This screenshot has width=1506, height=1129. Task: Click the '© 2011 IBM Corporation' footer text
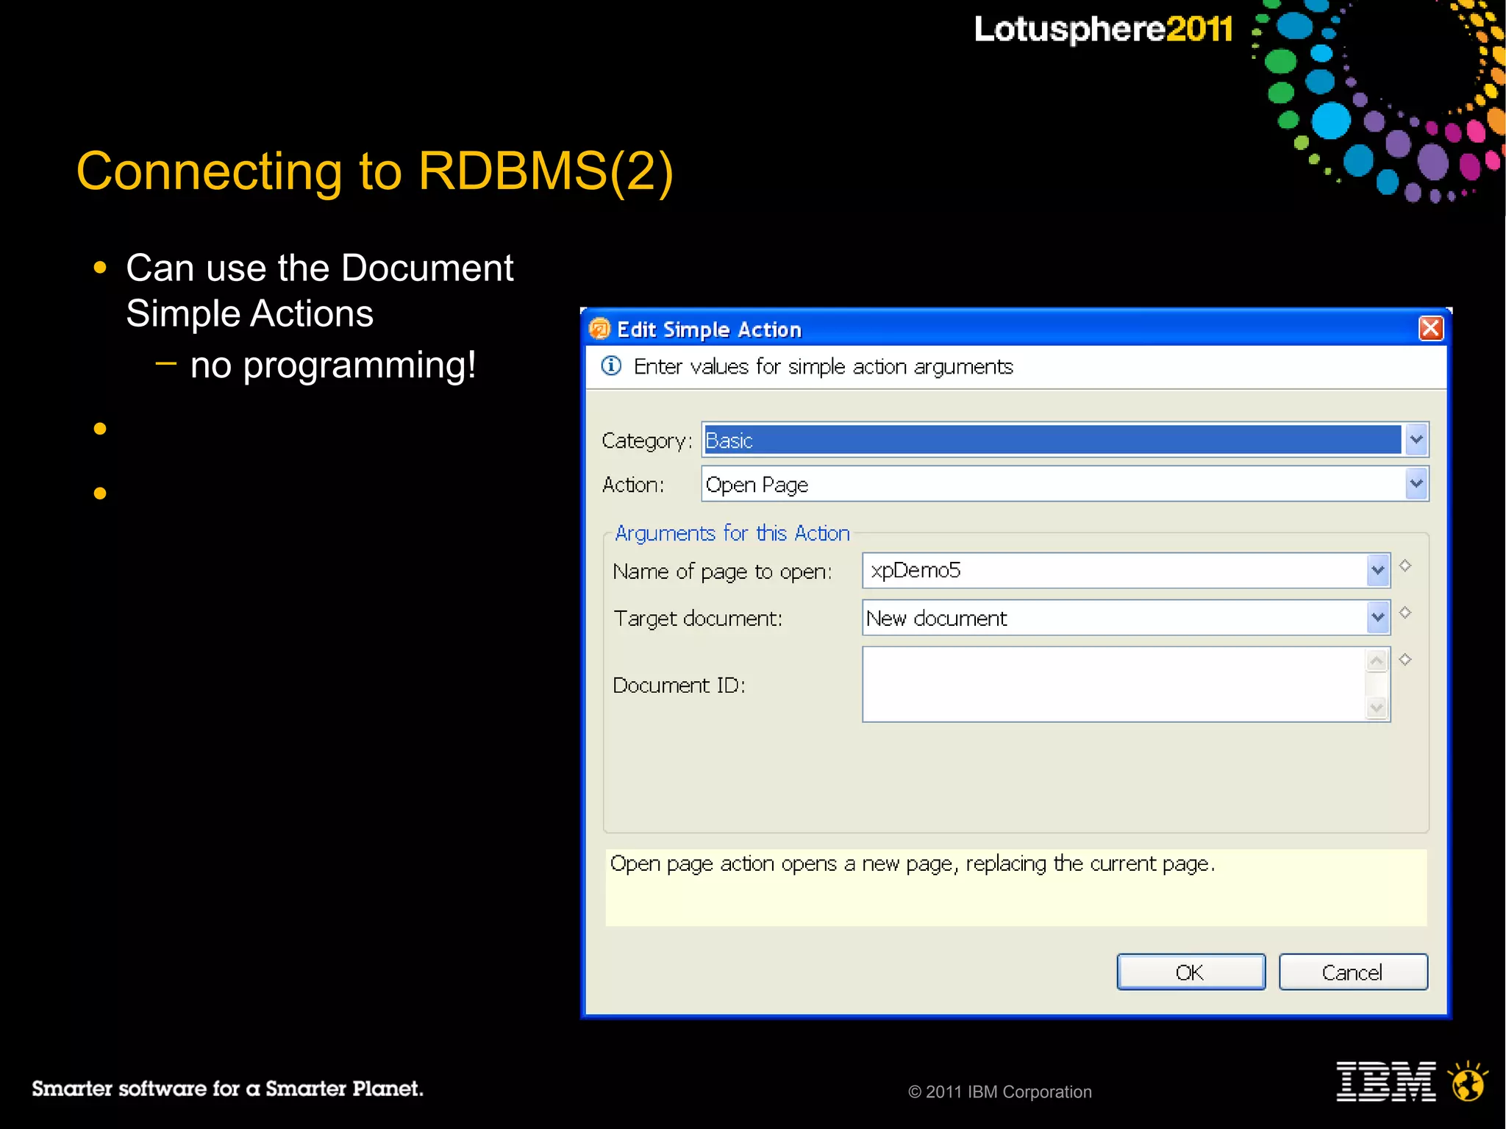tap(999, 1091)
